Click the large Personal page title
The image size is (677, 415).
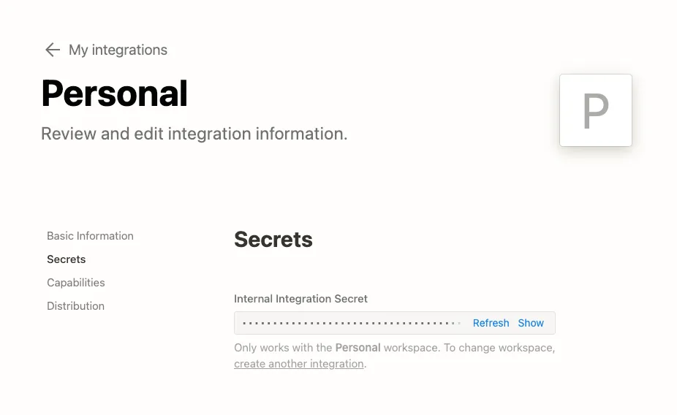pos(114,94)
